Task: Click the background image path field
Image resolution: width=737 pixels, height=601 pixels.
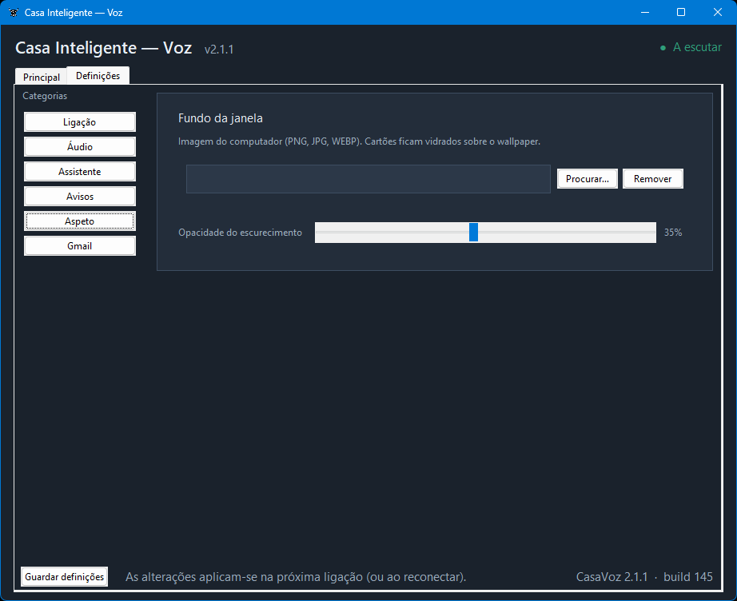Action: pyautogui.click(x=368, y=178)
